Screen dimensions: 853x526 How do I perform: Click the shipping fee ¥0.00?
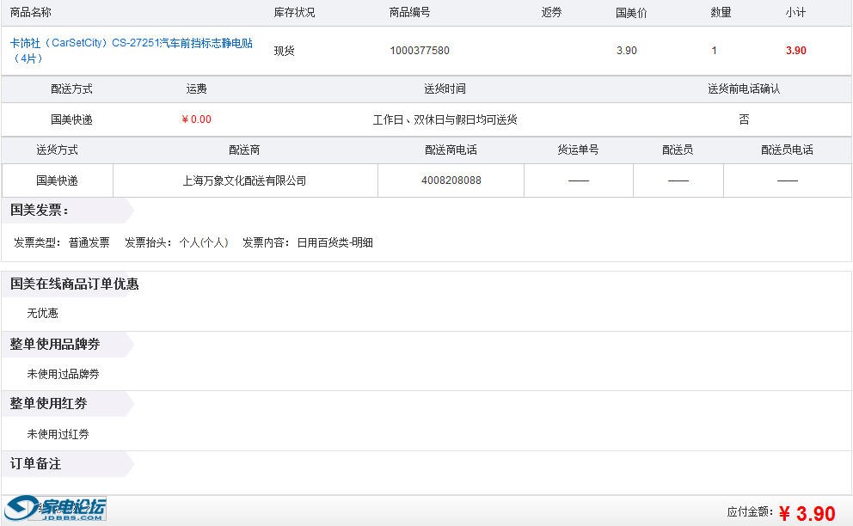(x=196, y=119)
